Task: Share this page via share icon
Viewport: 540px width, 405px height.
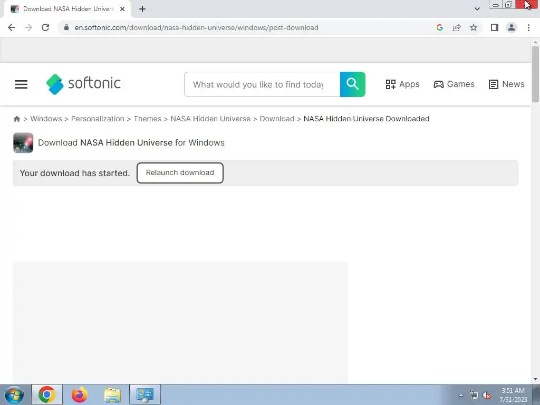Action: coord(457,27)
